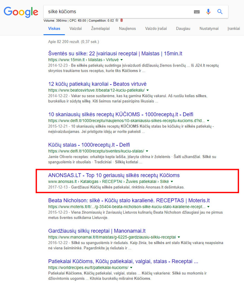Expand dropdown arrow beside moteris.lt URL

point(208,207)
